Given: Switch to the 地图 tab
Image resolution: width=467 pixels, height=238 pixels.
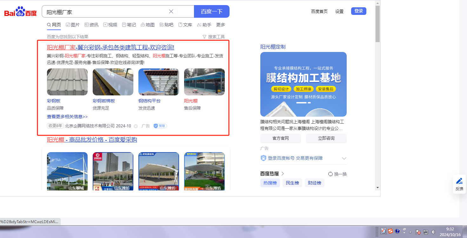Looking at the screenshot, I should pos(148,25).
